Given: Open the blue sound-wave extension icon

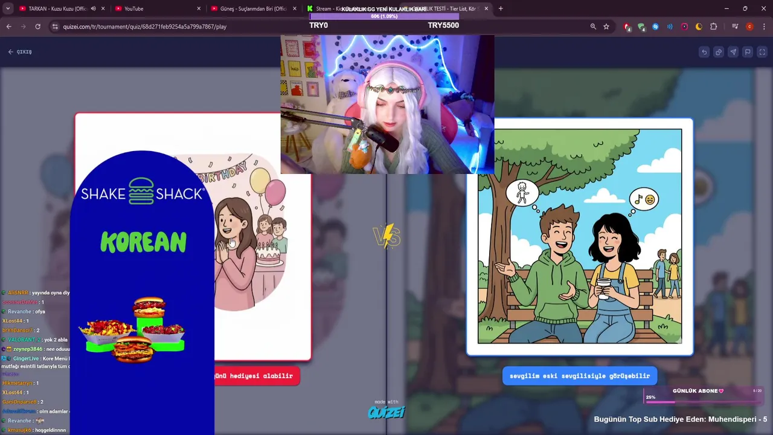Looking at the screenshot, I should click(670, 27).
